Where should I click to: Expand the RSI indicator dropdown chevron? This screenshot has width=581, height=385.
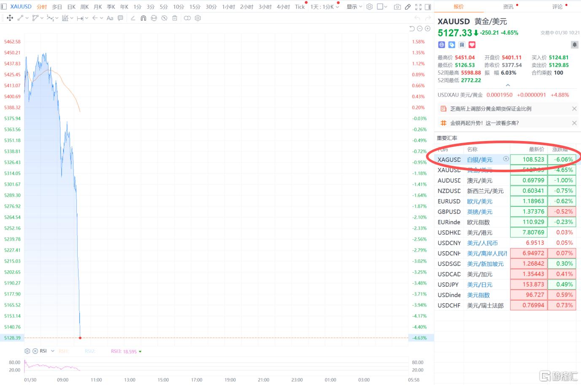click(x=53, y=351)
